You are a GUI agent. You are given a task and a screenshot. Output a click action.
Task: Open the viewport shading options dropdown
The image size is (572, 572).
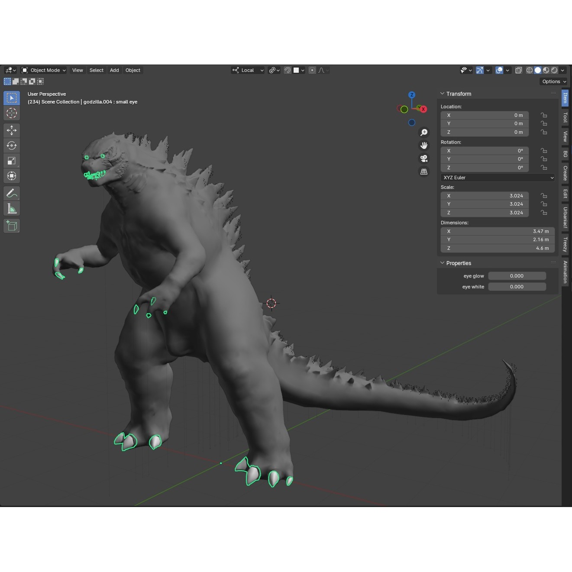click(x=562, y=70)
